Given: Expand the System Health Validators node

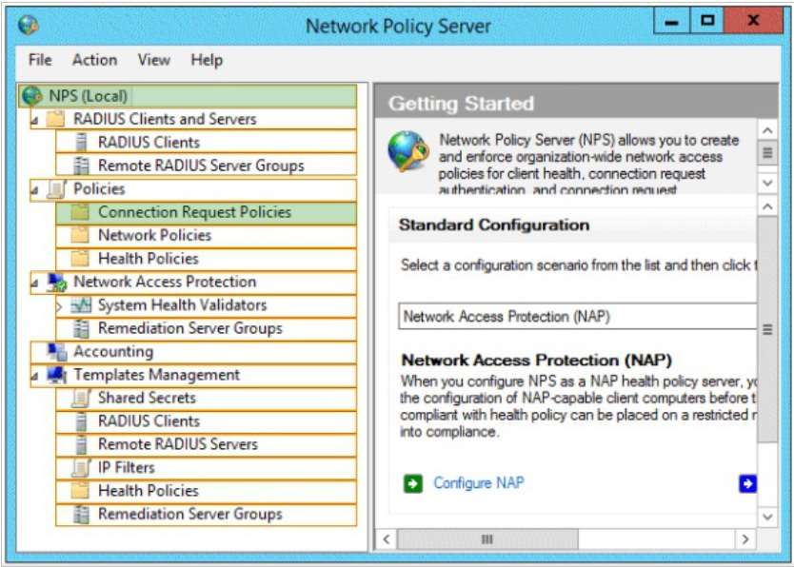Looking at the screenshot, I should (x=59, y=306).
